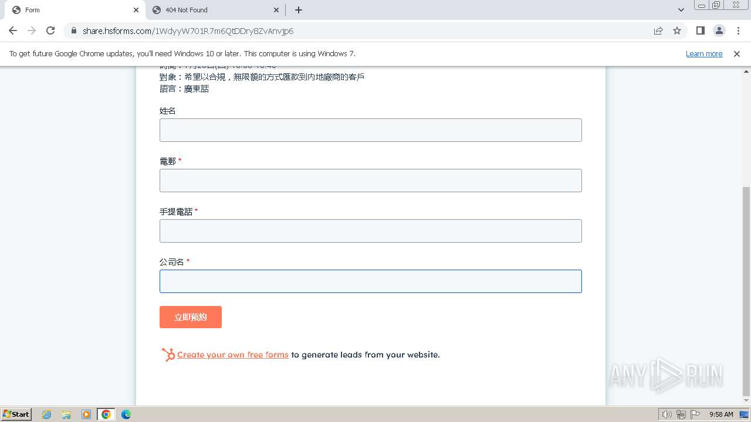Image resolution: width=751 pixels, height=422 pixels.
Task: Click the HubSpot sprocket logo
Action: click(168, 355)
